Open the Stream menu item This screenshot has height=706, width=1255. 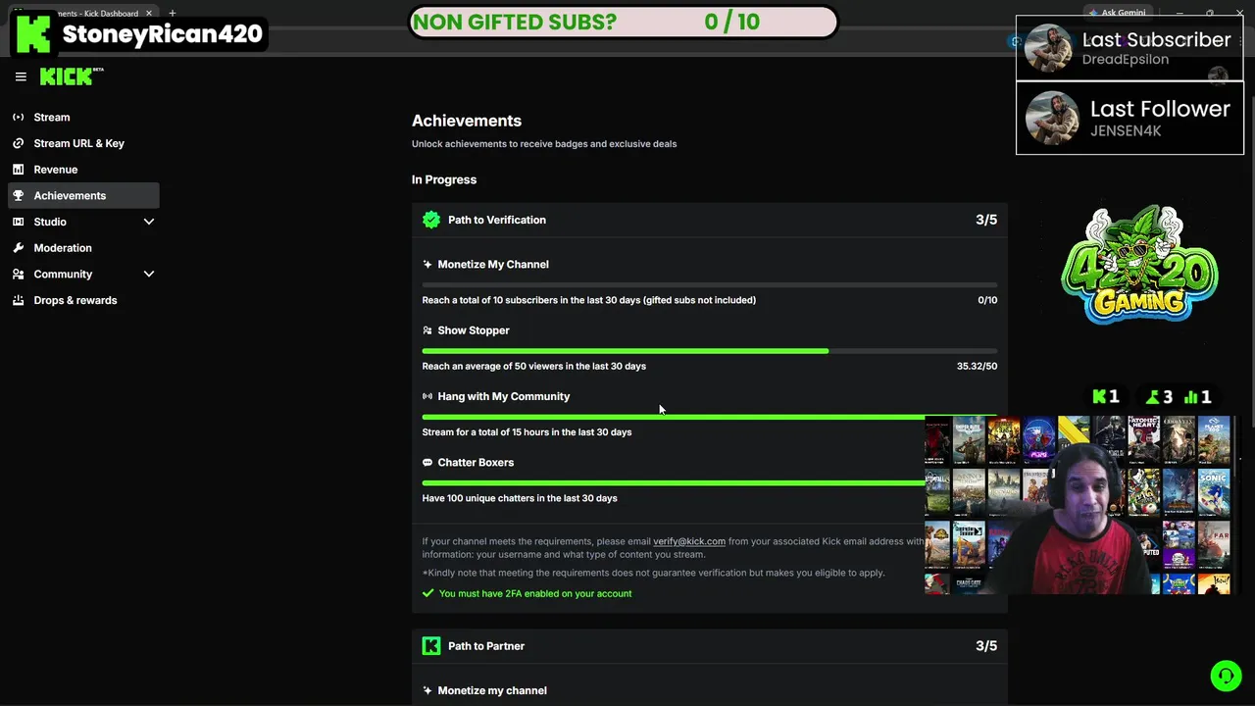click(x=83, y=117)
